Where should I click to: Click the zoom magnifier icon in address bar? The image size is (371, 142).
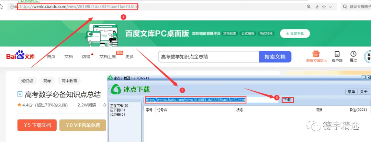[x=309, y=7]
